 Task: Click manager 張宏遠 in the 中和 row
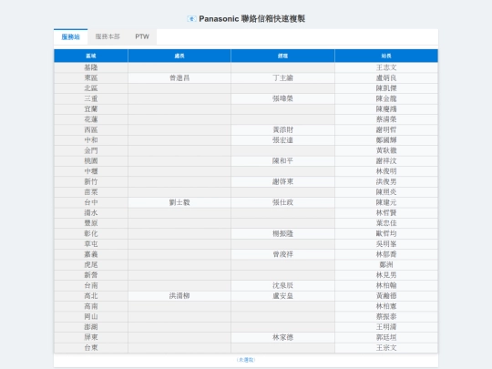[x=282, y=140]
